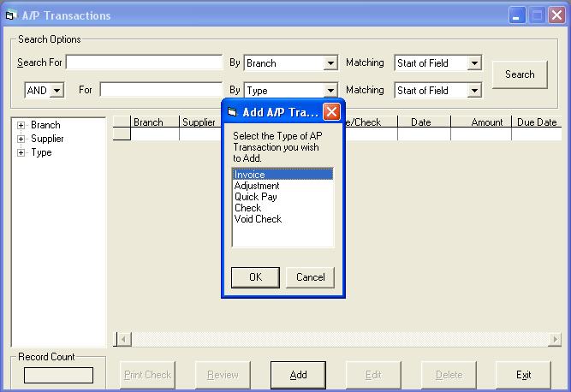Open second Matching dropdown Start of Field

474,90
